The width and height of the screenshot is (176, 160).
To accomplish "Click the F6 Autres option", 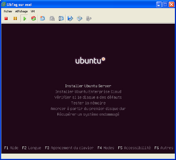I will 164,148.
